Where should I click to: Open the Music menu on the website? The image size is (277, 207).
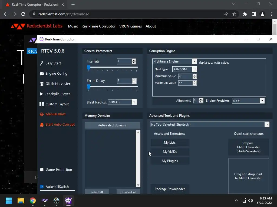pos(73,26)
